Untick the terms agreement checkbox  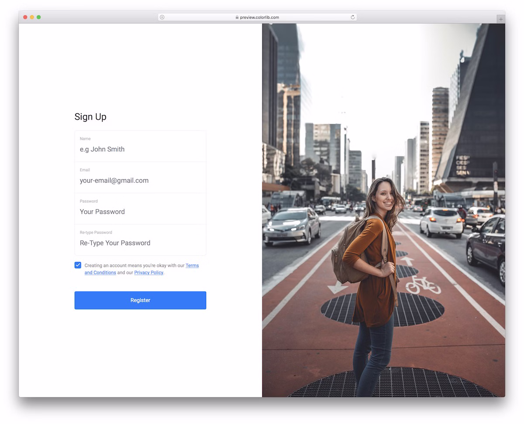pyautogui.click(x=78, y=265)
